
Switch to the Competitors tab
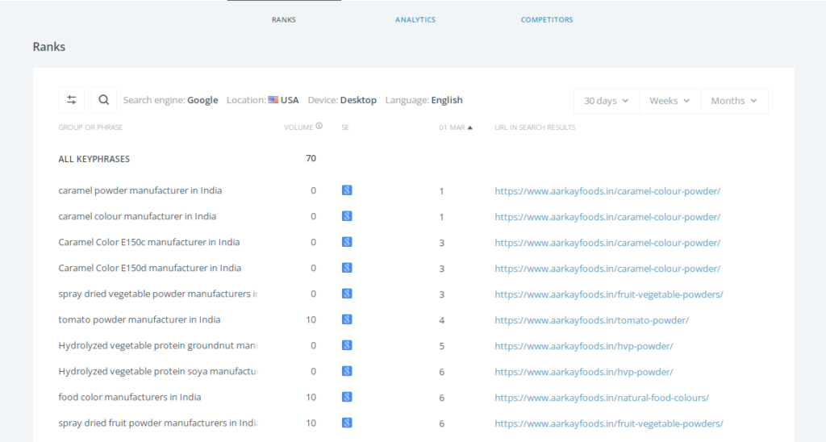[547, 19]
